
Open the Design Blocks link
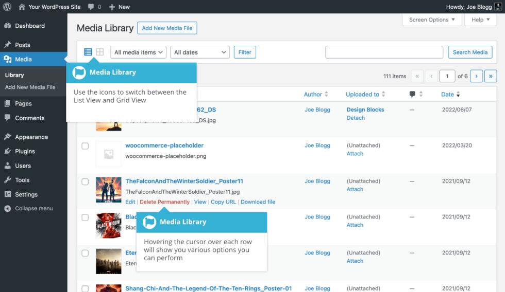click(365, 109)
